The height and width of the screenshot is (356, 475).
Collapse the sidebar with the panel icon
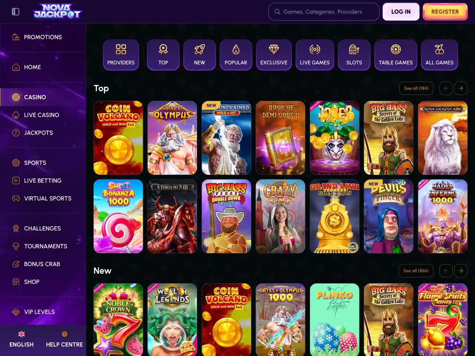pyautogui.click(x=16, y=12)
